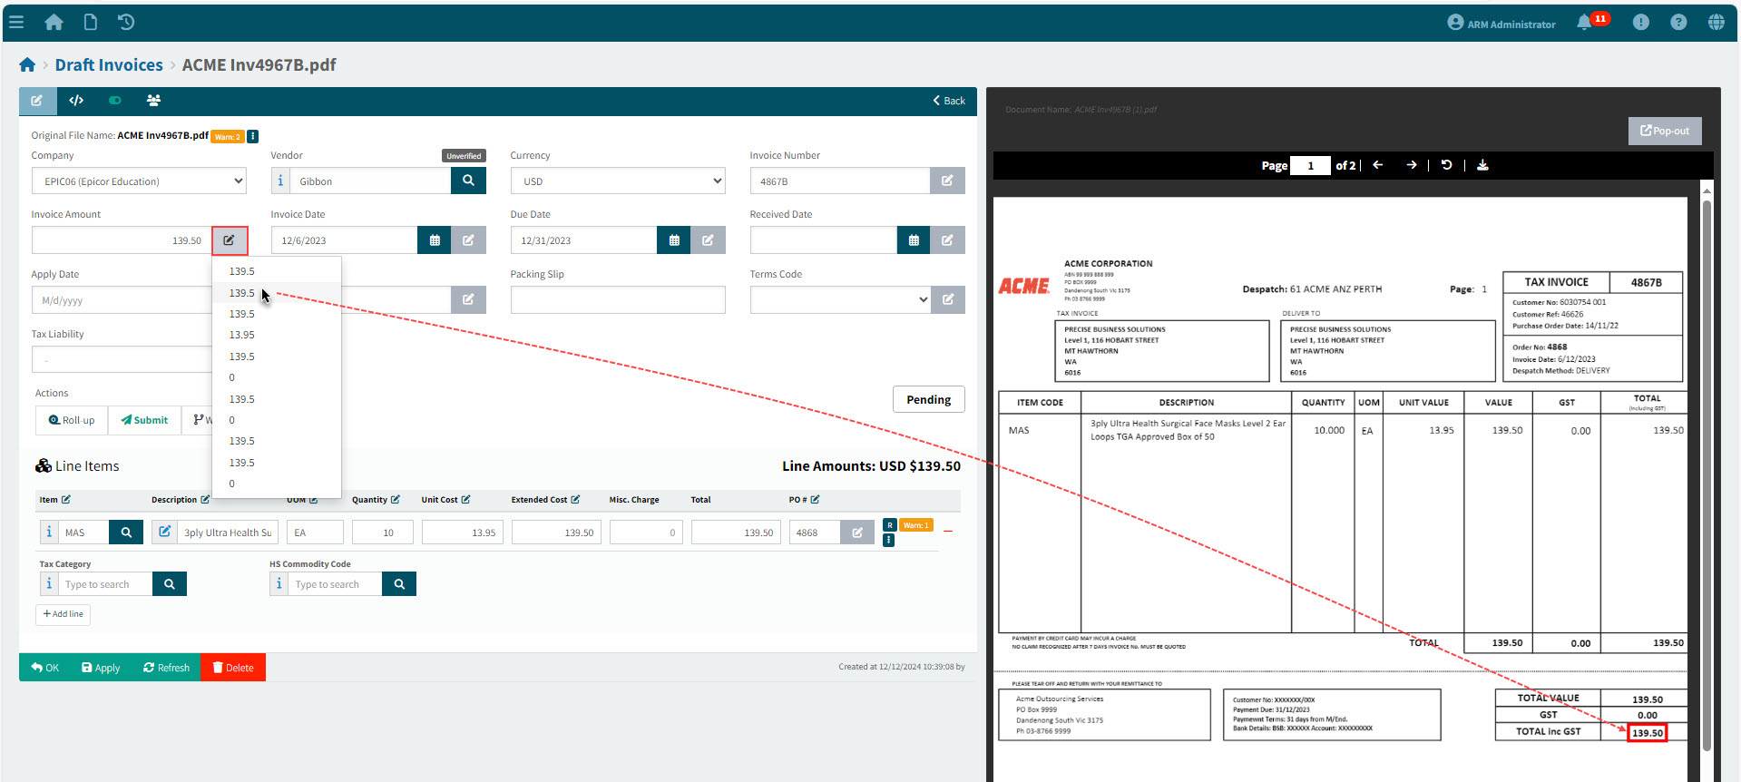Open the Company dropdown

(x=139, y=181)
